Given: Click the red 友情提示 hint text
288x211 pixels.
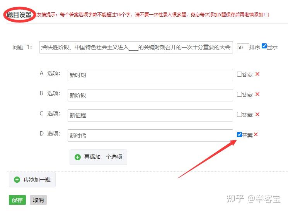Looking at the screenshot, I should [x=152, y=15].
